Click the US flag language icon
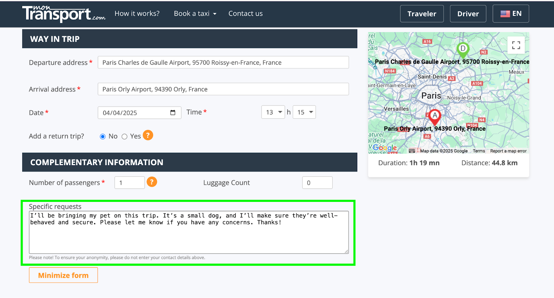 pyautogui.click(x=505, y=14)
